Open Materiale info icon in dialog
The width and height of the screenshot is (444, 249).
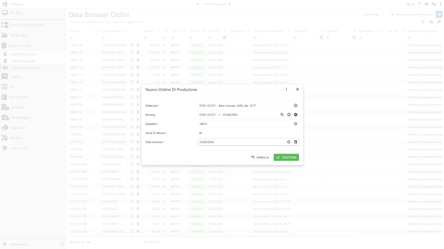pos(295,105)
